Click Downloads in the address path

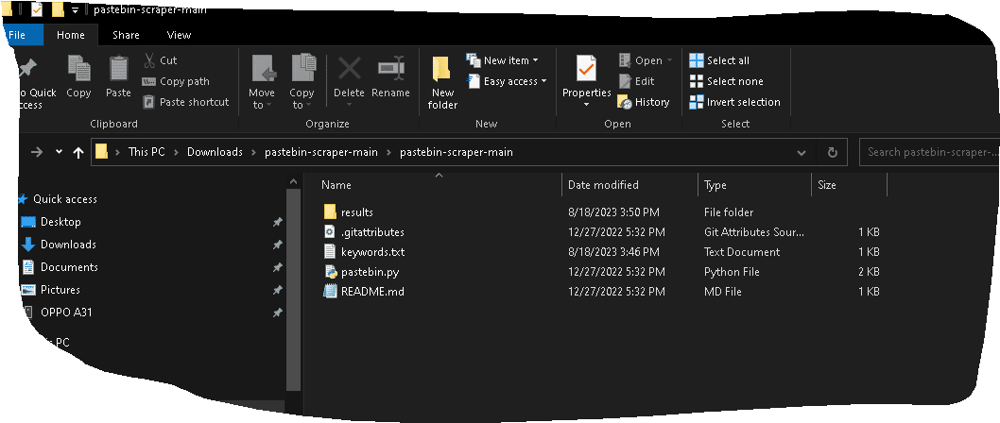pyautogui.click(x=215, y=152)
